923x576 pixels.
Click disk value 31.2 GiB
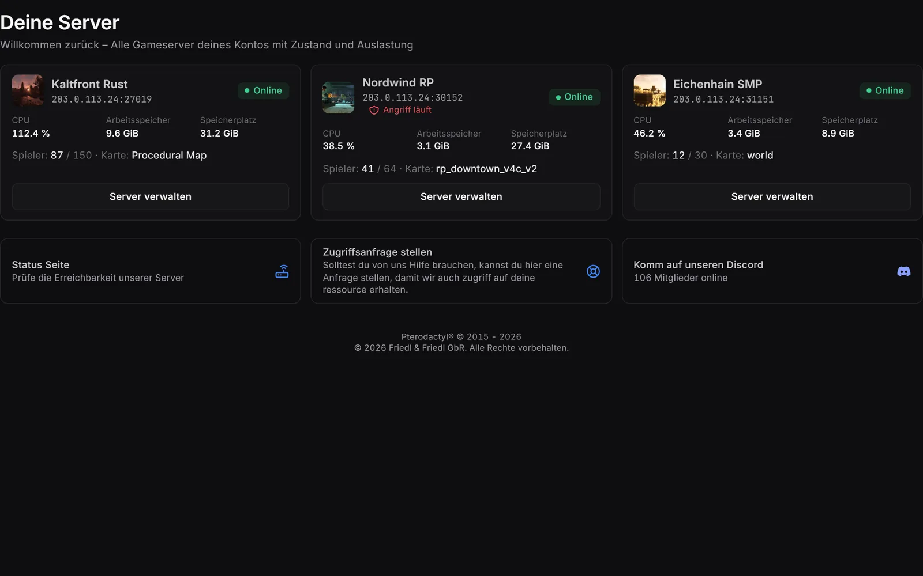tap(219, 133)
